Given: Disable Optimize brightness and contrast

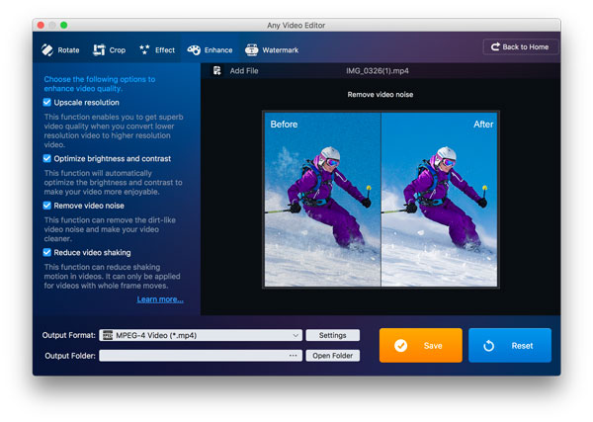Looking at the screenshot, I should (47, 158).
